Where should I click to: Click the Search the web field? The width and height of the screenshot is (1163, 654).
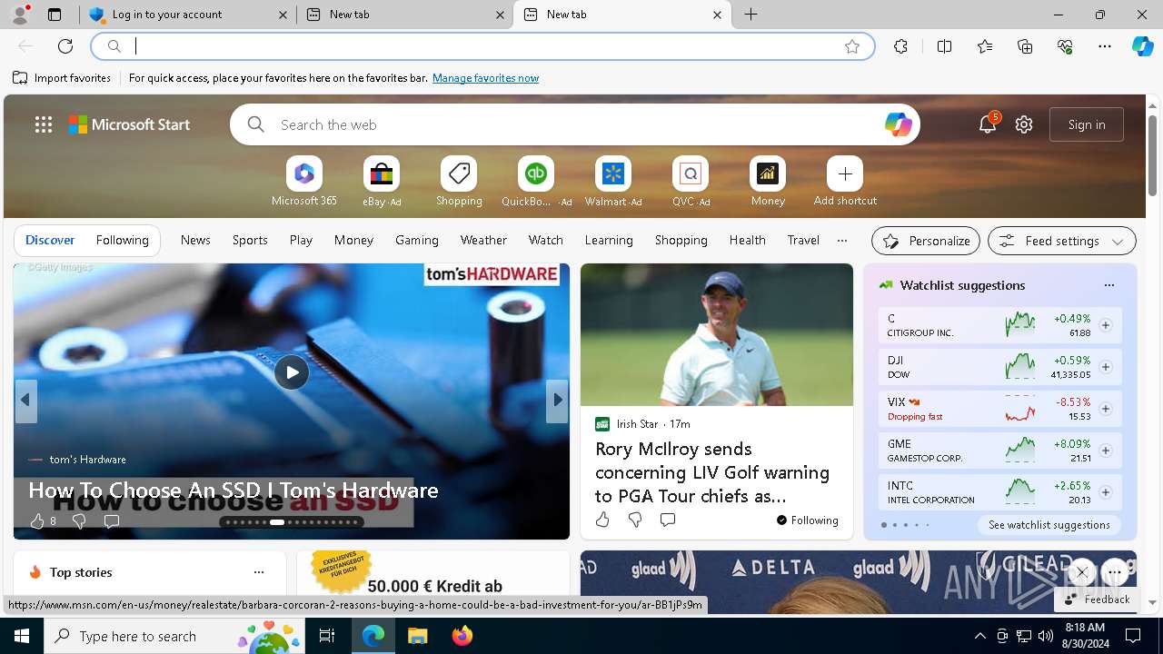pos(575,124)
